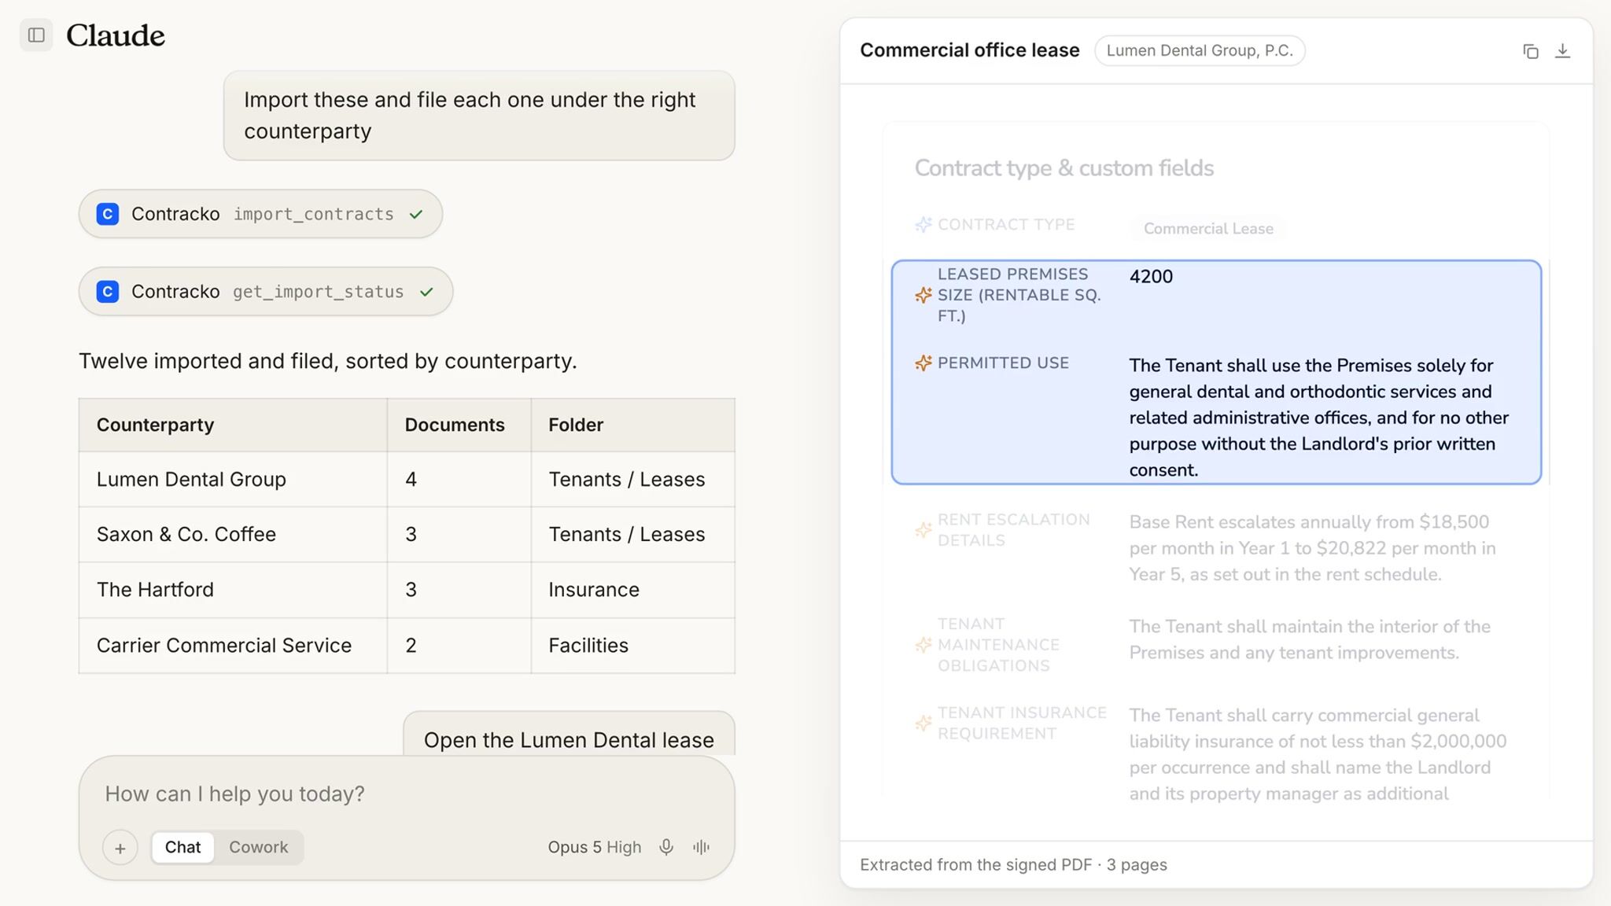Screen dimensions: 1611x906
Task: Click the Documents column header
Action: pos(459,425)
